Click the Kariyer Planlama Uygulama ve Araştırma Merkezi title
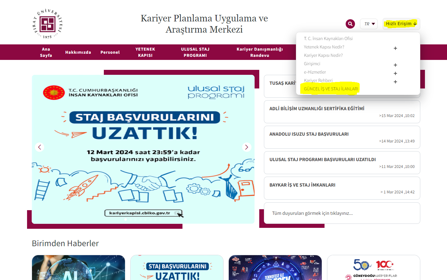447x280 pixels. [x=204, y=24]
